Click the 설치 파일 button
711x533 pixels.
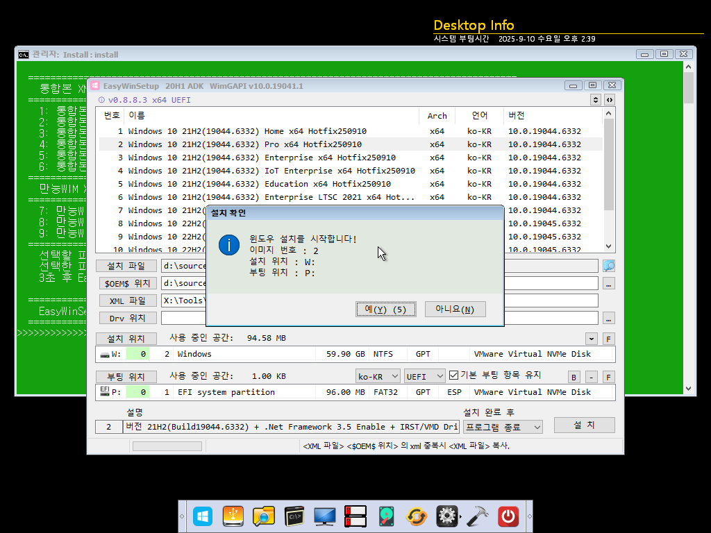pyautogui.click(x=126, y=266)
